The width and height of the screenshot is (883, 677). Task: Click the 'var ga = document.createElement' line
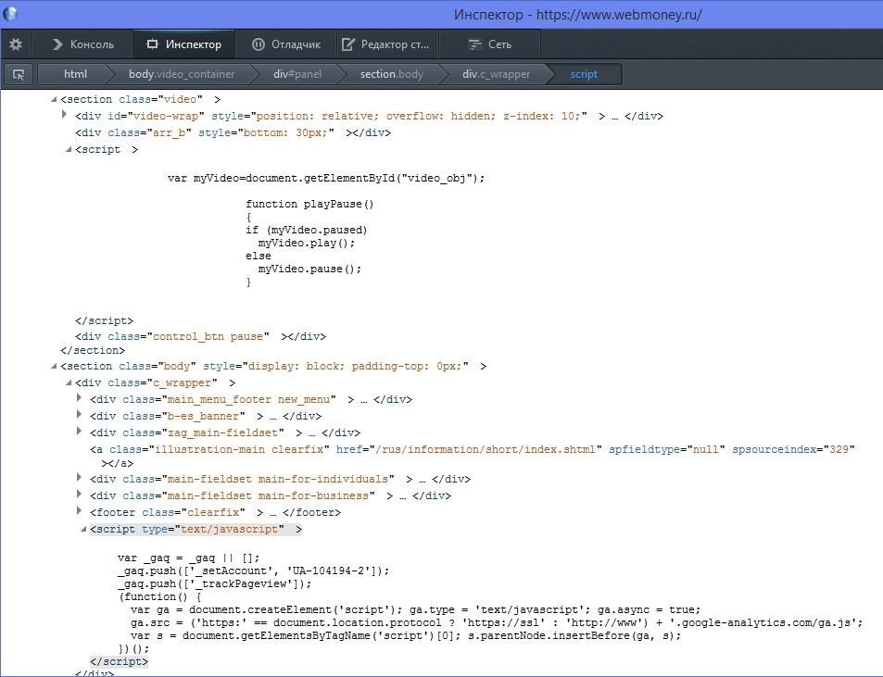click(416, 610)
